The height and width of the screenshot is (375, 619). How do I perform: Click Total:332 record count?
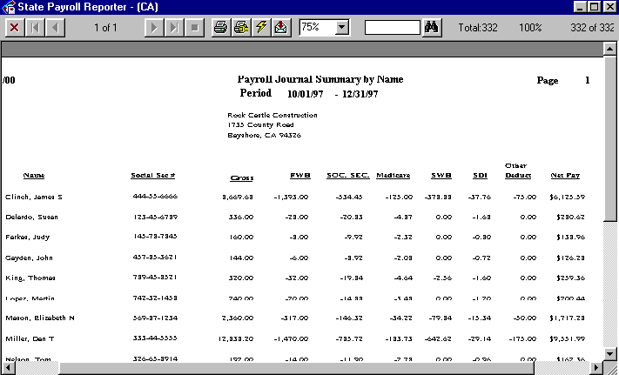pyautogui.click(x=478, y=28)
